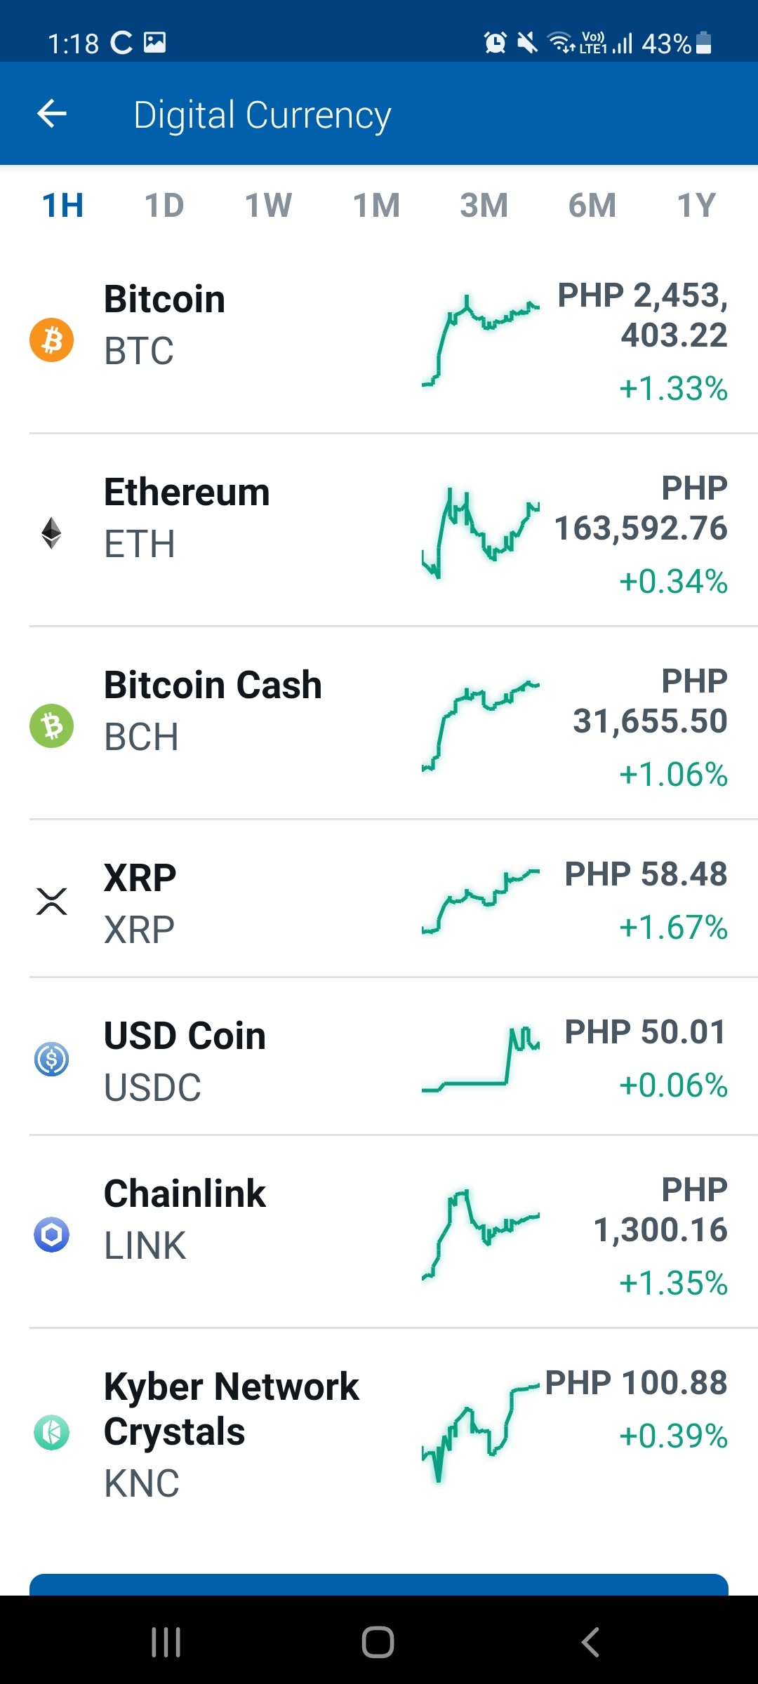The height and width of the screenshot is (1684, 758).
Task: Open the Bitcoin price sparkline chart
Action: coord(481,341)
